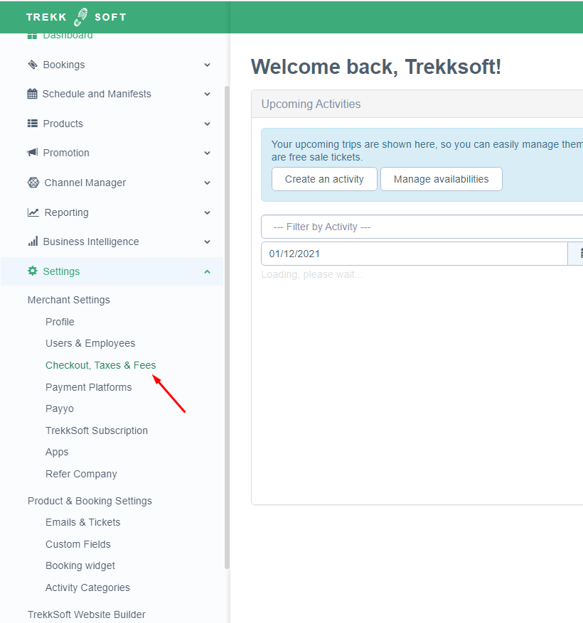Viewport: 583px width, 623px height.
Task: Click the Bookings tag icon
Action: pos(33,65)
